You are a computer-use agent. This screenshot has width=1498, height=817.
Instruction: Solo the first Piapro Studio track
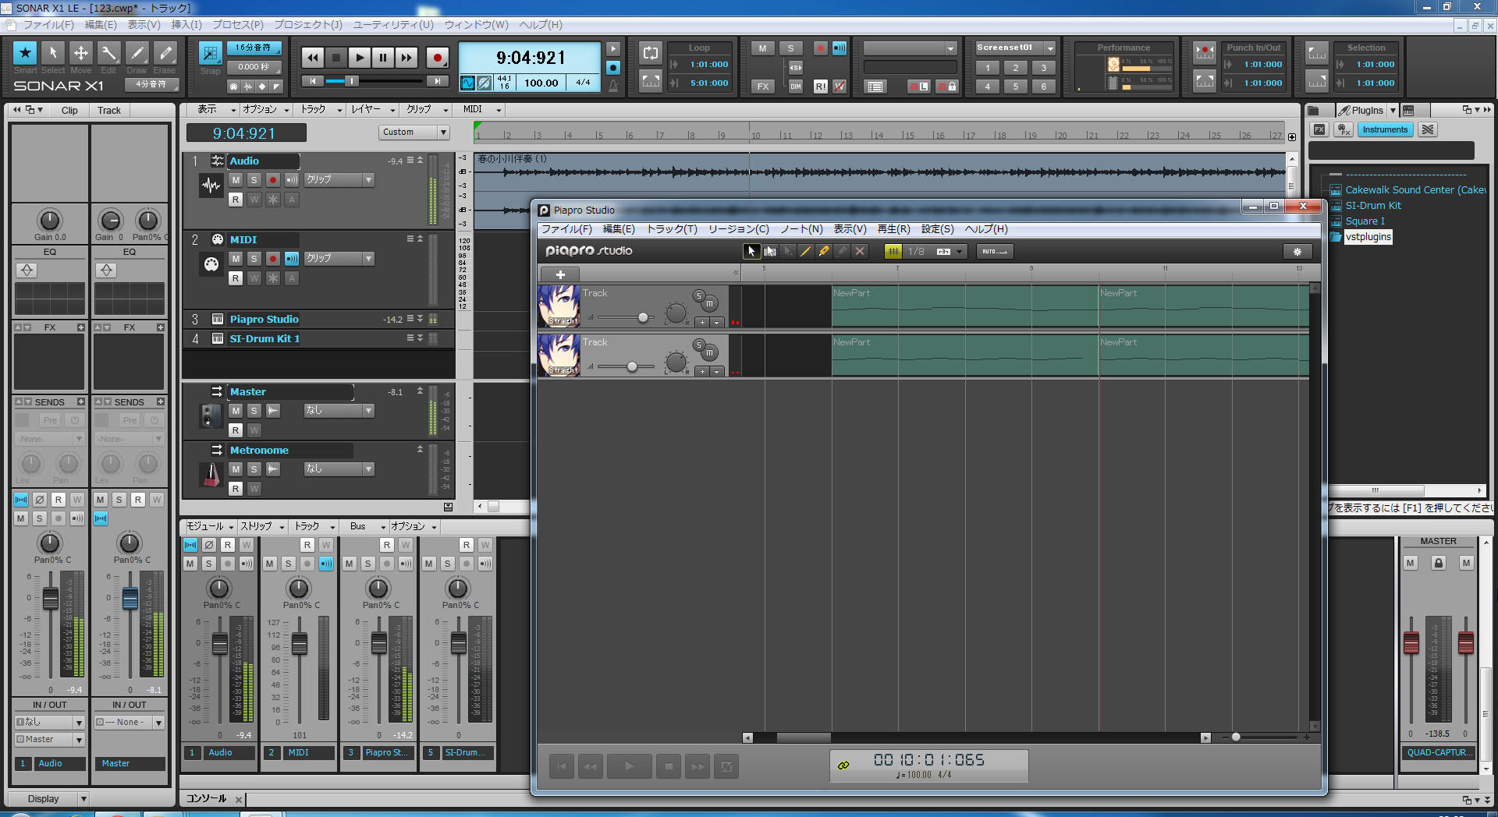click(x=699, y=296)
